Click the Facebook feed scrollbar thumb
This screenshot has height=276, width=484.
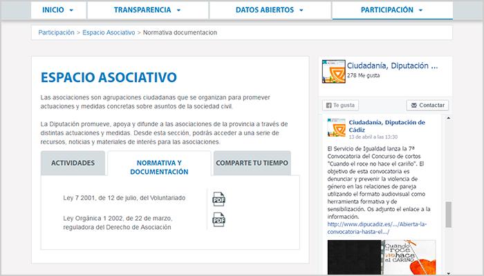pos(449,215)
